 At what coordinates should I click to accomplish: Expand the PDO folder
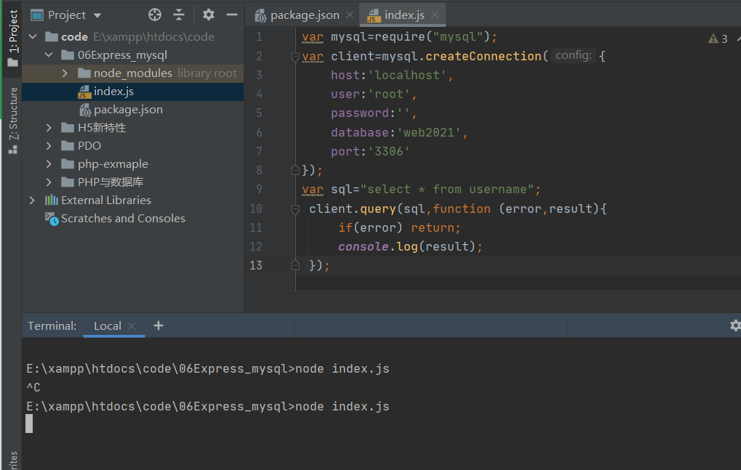[x=49, y=146]
